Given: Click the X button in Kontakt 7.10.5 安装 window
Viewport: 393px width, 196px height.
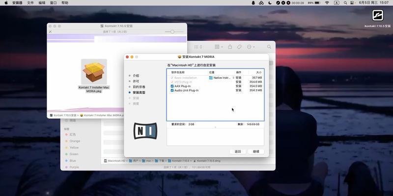Looking at the screenshot, I should click(50, 32).
